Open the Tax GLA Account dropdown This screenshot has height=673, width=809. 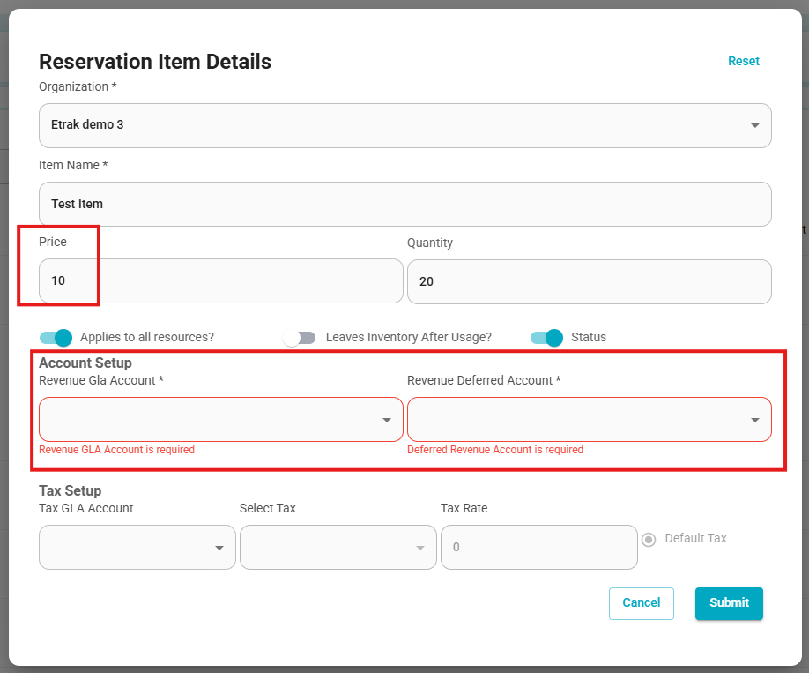click(137, 548)
